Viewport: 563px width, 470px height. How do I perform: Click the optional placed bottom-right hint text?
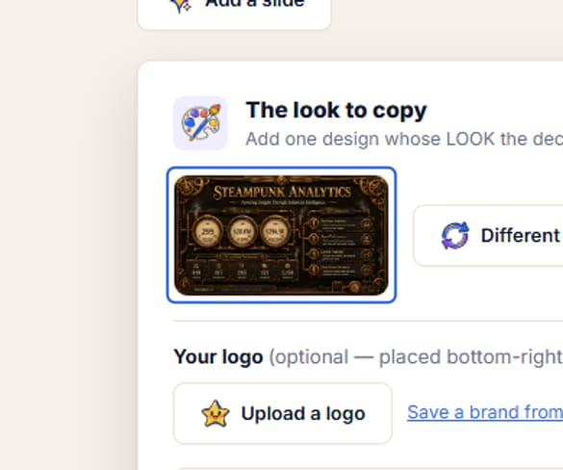coord(416,357)
